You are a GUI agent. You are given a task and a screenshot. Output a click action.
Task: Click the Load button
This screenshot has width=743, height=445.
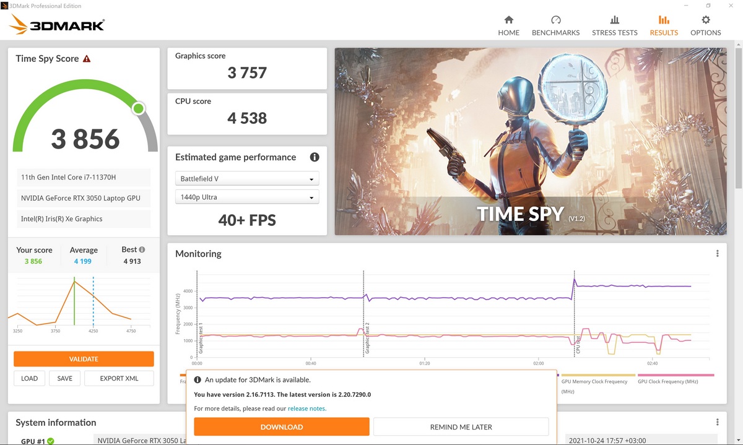click(x=29, y=378)
